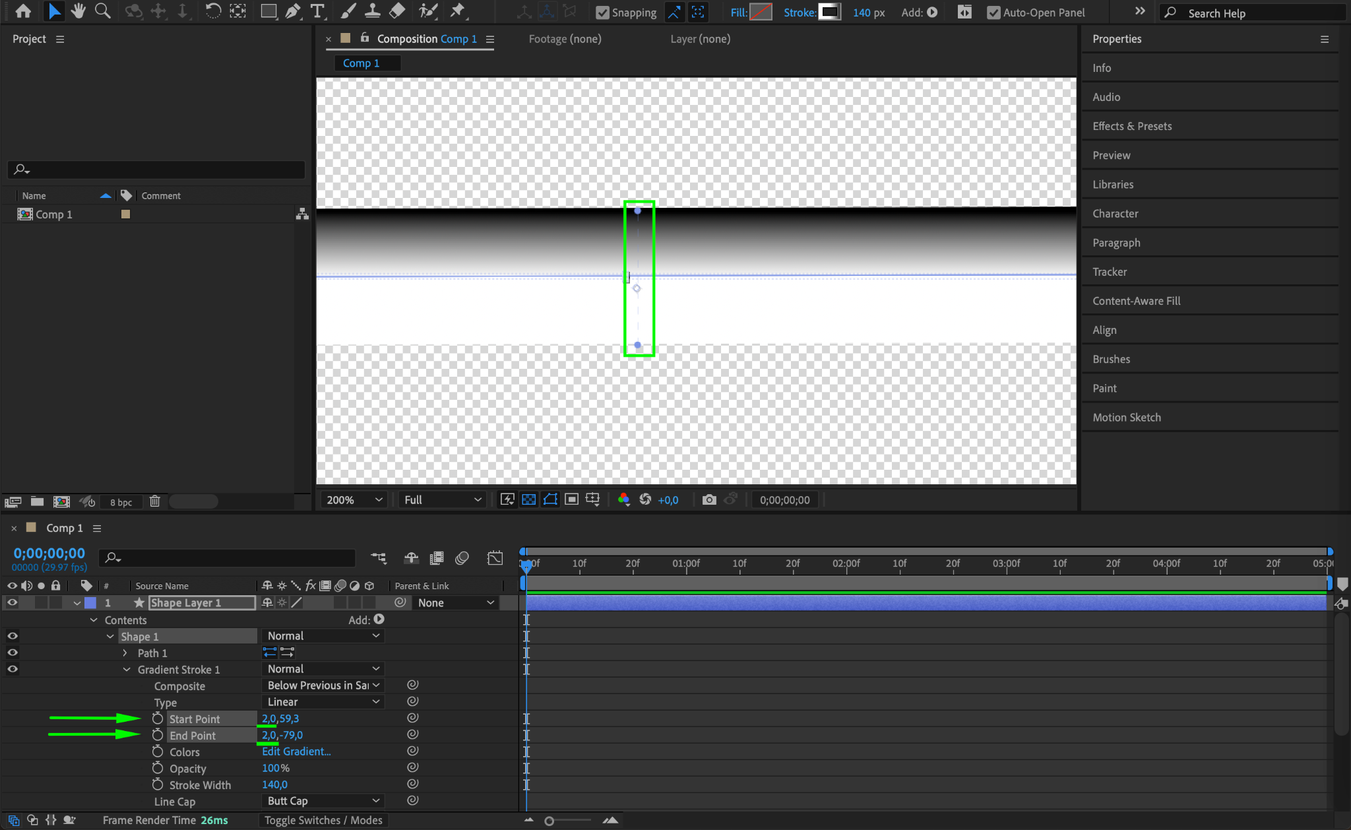
Task: Select the Type tool
Action: tap(317, 11)
